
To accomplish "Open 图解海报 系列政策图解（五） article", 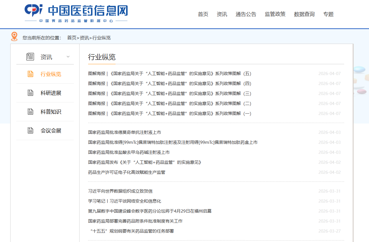I will [169, 74].
